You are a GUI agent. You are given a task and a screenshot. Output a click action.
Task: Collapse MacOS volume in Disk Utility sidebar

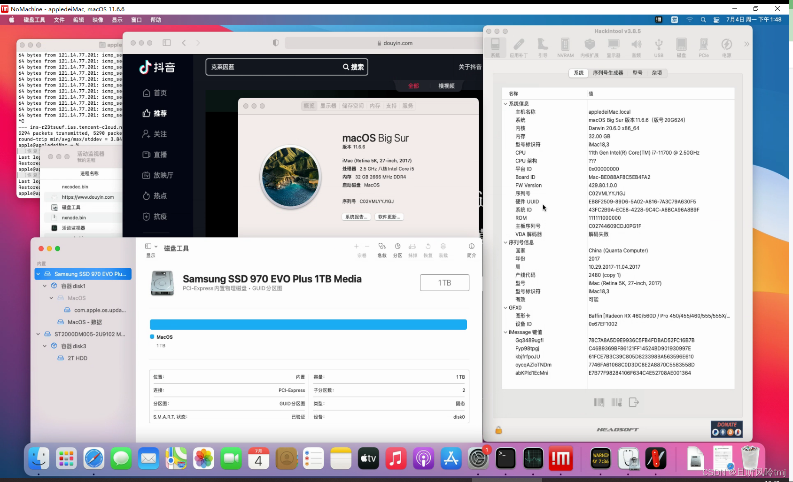point(51,298)
